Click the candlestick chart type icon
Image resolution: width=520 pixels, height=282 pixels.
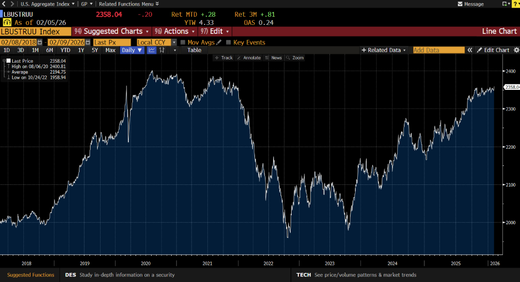[x=162, y=50]
